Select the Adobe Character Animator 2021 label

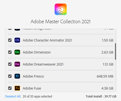(x=47, y=40)
